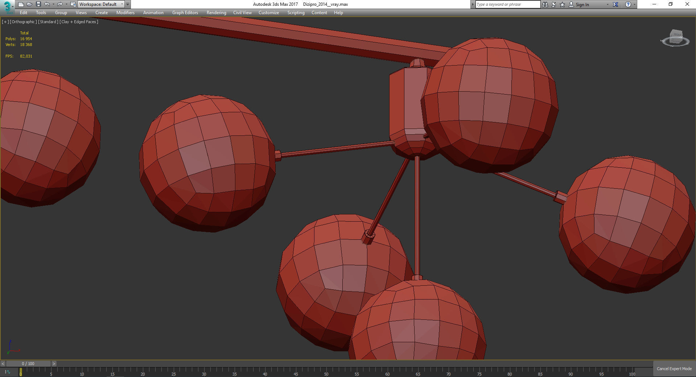The height and width of the screenshot is (377, 696).
Task: Click the Cancel Expert Mode button
Action: point(674,369)
